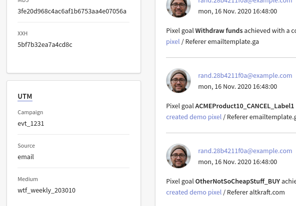Click the avatar beside OtherNotSoCheapStuff_BUY entry

178,156
